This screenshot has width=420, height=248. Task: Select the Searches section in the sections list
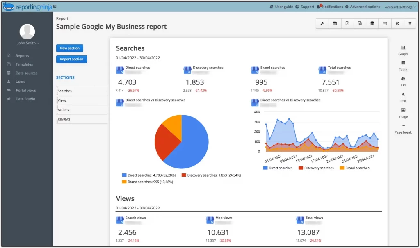82,91
